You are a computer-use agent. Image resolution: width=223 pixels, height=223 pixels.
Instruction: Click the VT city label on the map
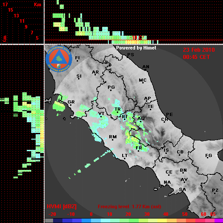point(101,114)
